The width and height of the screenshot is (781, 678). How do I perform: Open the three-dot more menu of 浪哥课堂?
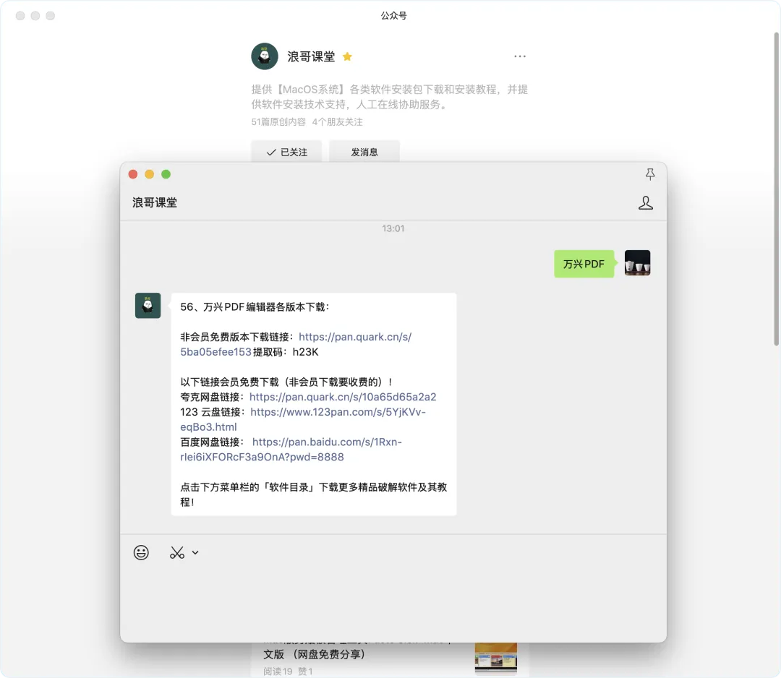coord(520,56)
